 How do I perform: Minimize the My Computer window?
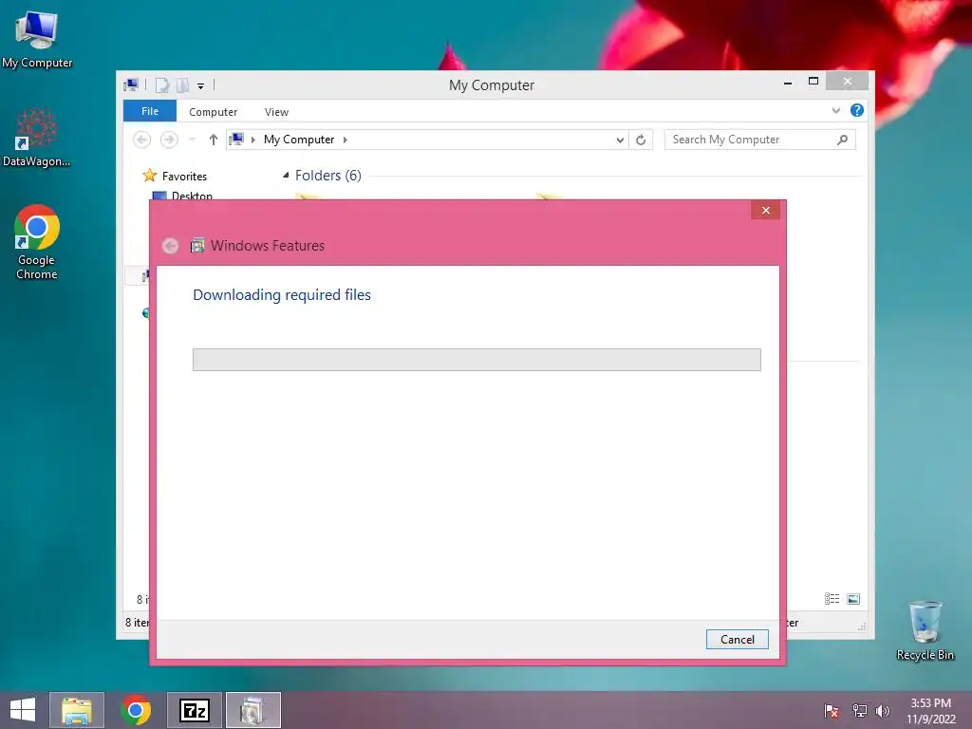pos(788,83)
